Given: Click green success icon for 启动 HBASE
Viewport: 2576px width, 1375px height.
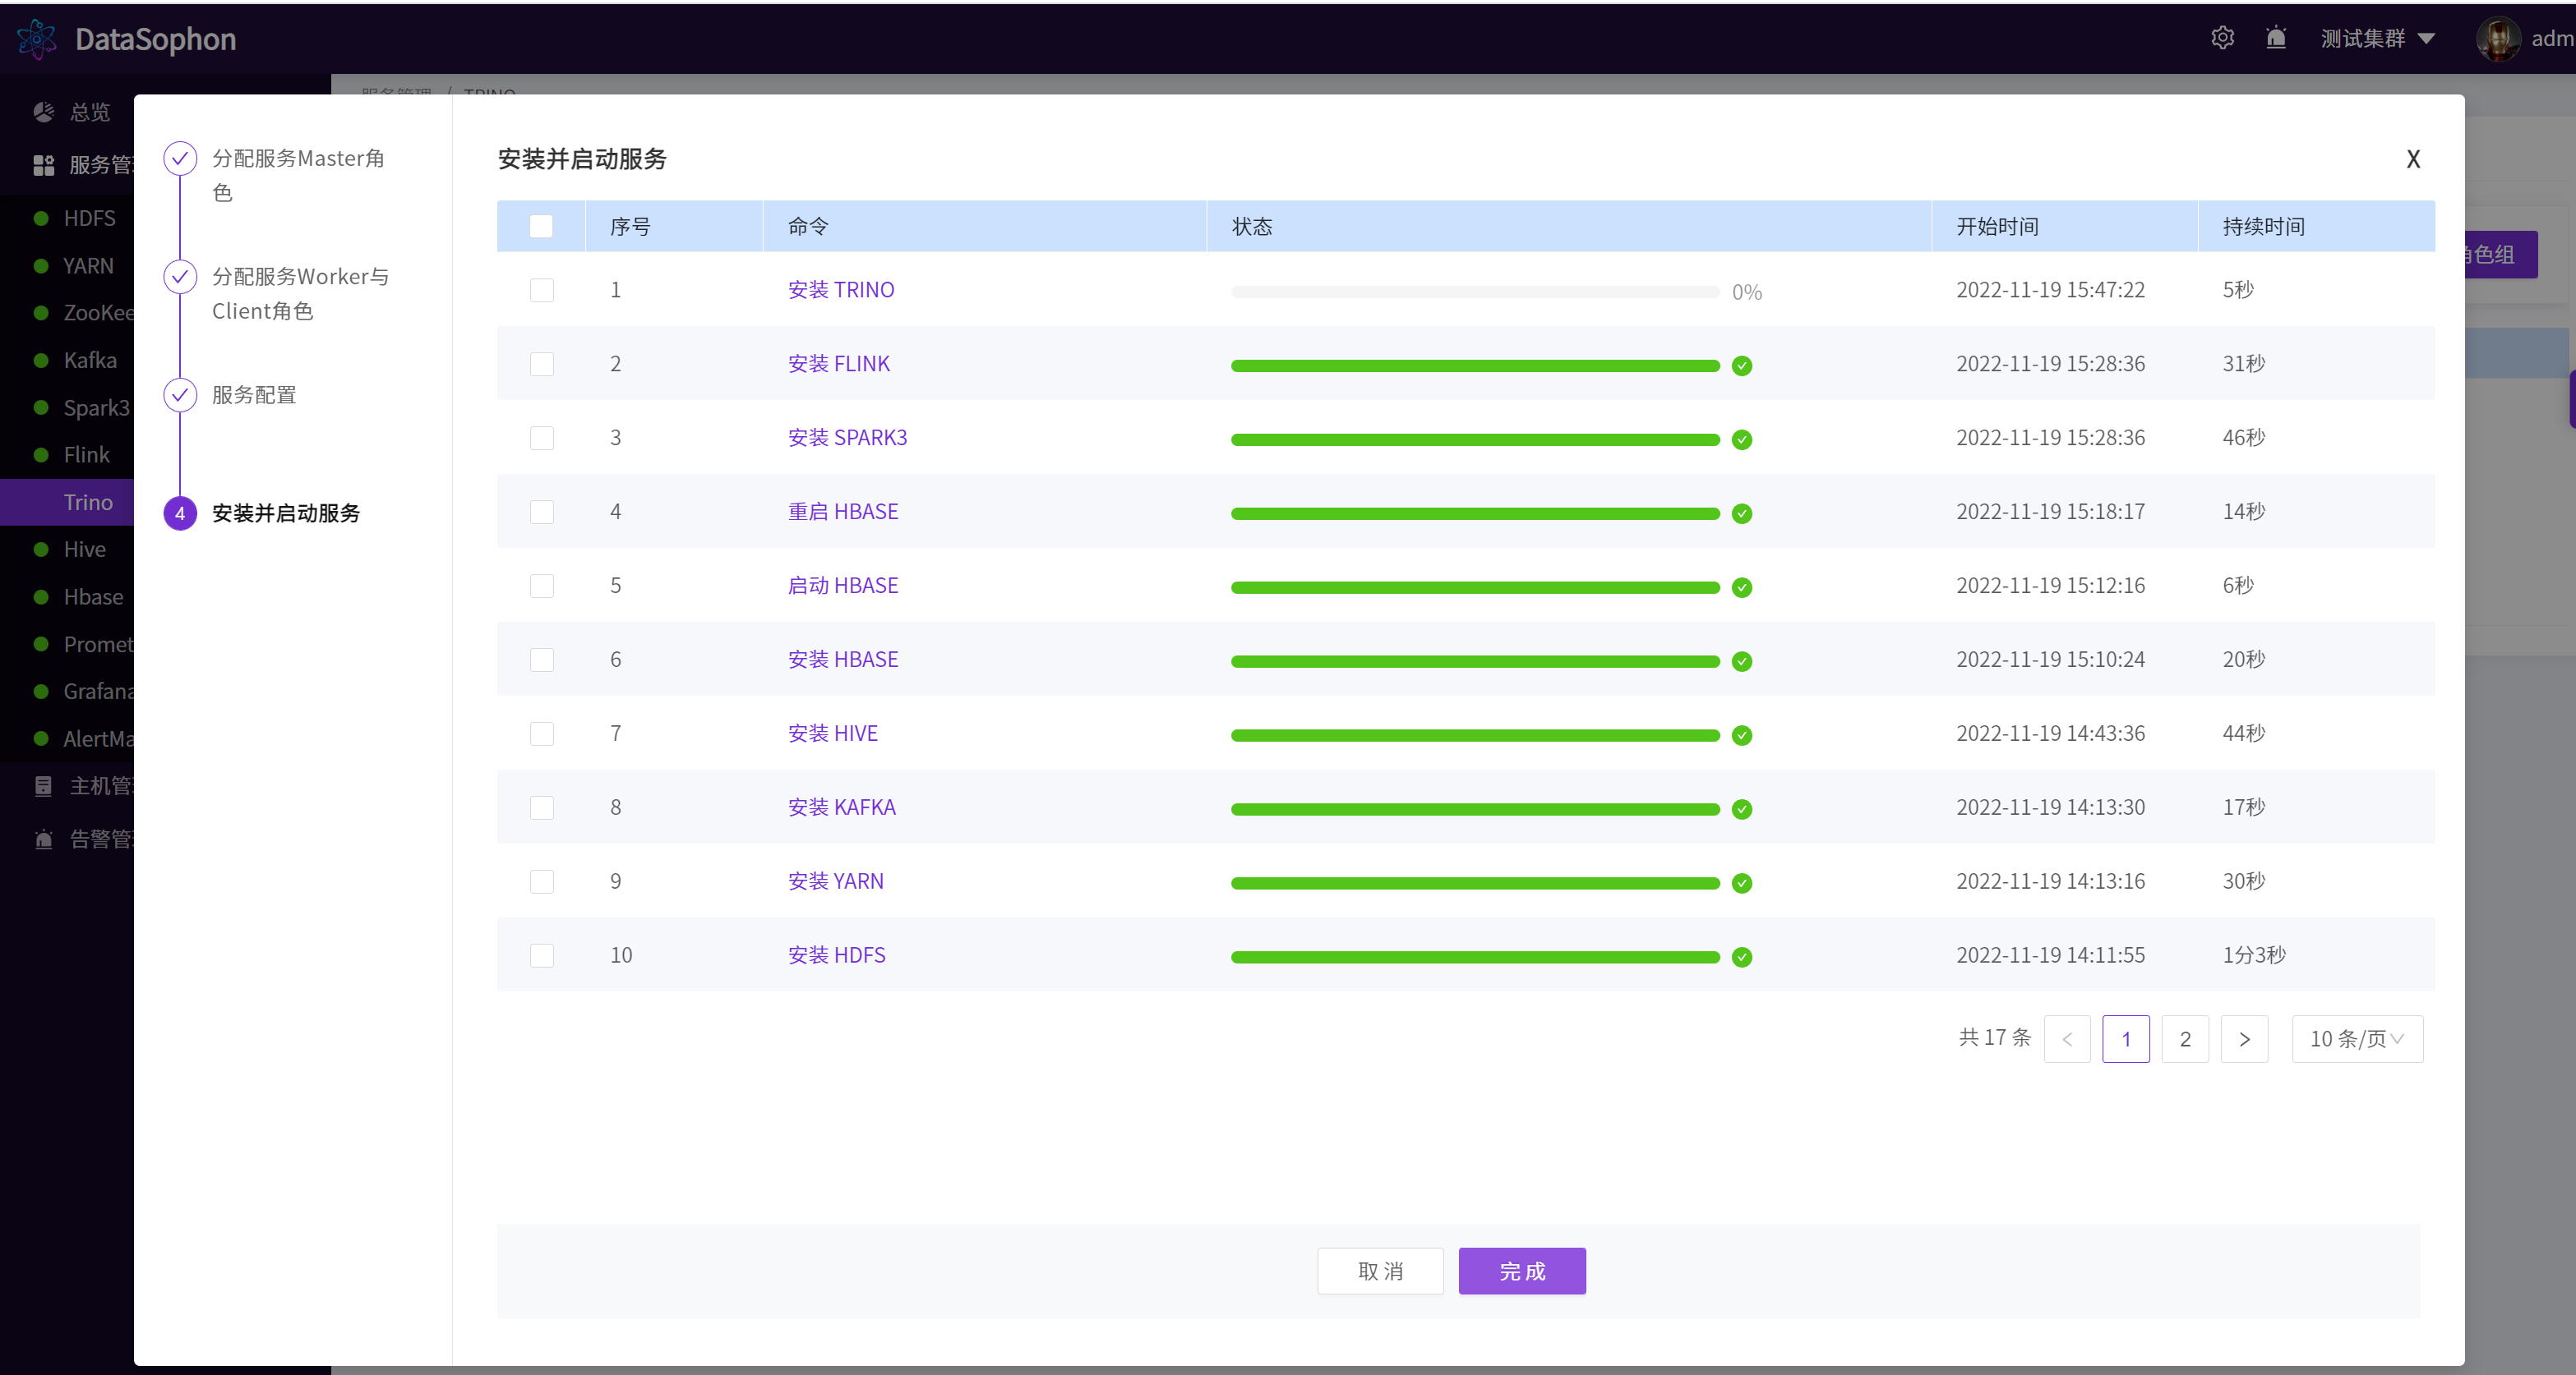Looking at the screenshot, I should (x=1742, y=587).
